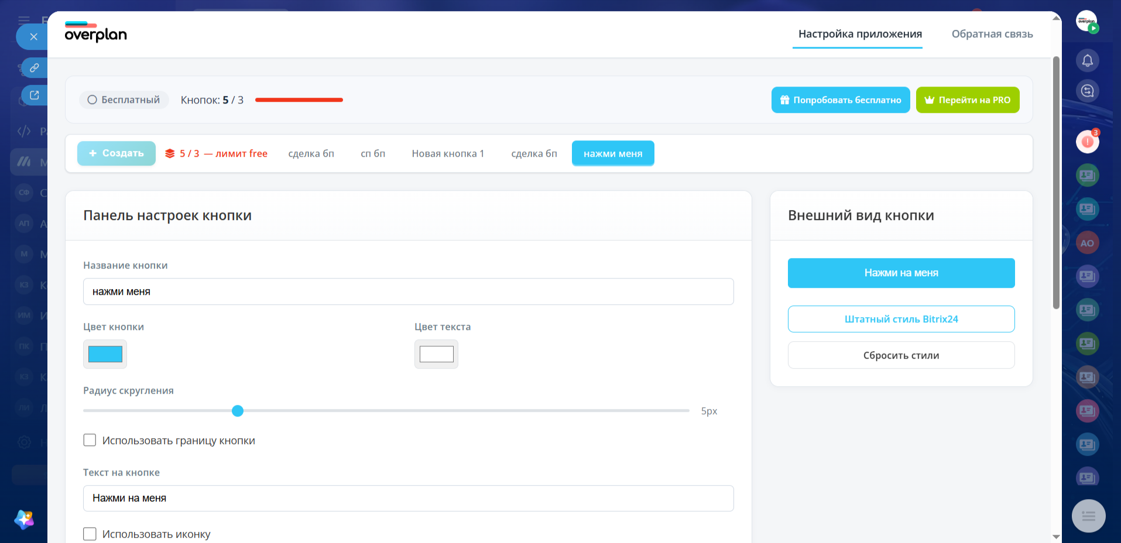The image size is (1121, 543).
Task: Open the red alert with badge 3
Action: point(1087,142)
